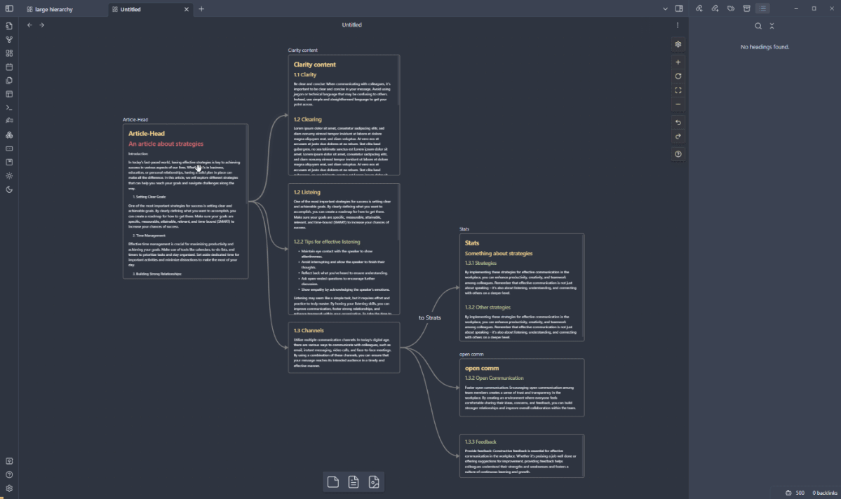Open Obsidian settings gear at bottom left

9,488
